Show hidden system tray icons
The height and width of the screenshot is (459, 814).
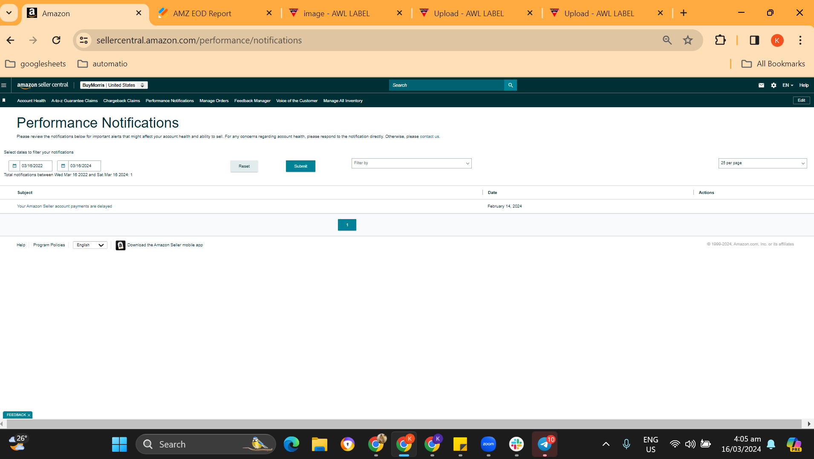(606, 445)
